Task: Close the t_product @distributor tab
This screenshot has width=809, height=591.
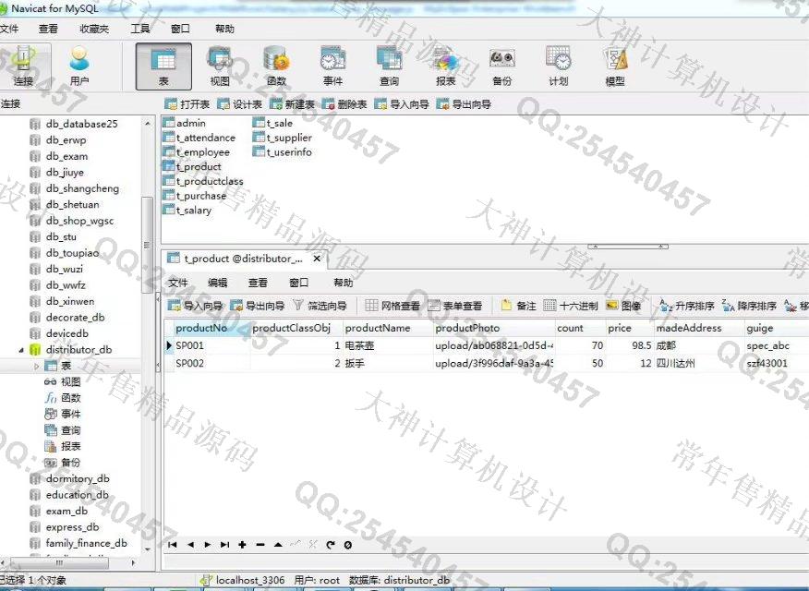Action: 317,259
